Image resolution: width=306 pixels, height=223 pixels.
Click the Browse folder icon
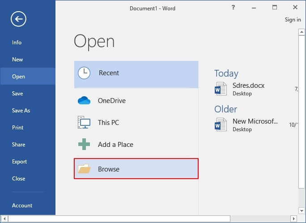pos(84,169)
